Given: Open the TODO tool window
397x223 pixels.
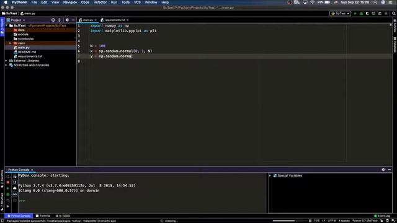Looking at the screenshot, I should (63, 216).
